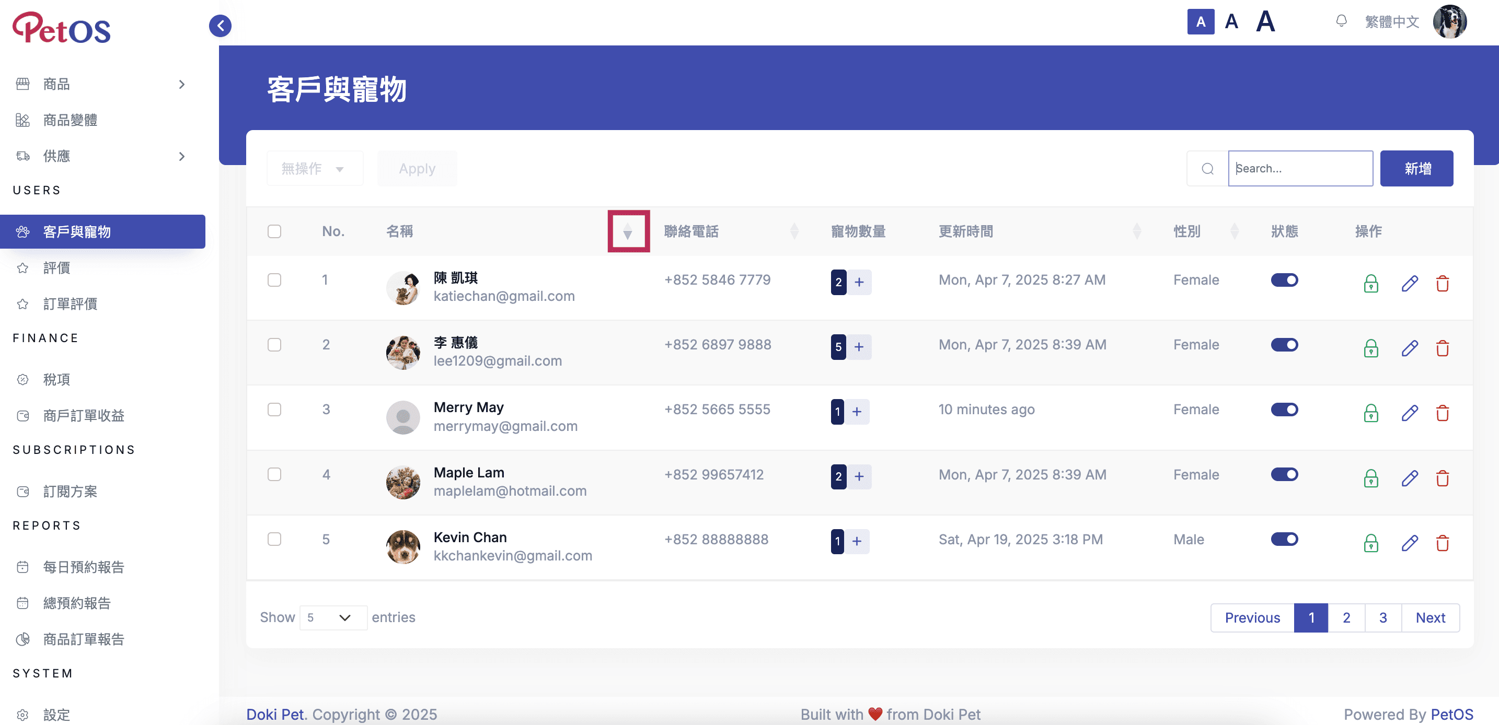Focus the Search input field
1499x725 pixels.
(1300, 169)
